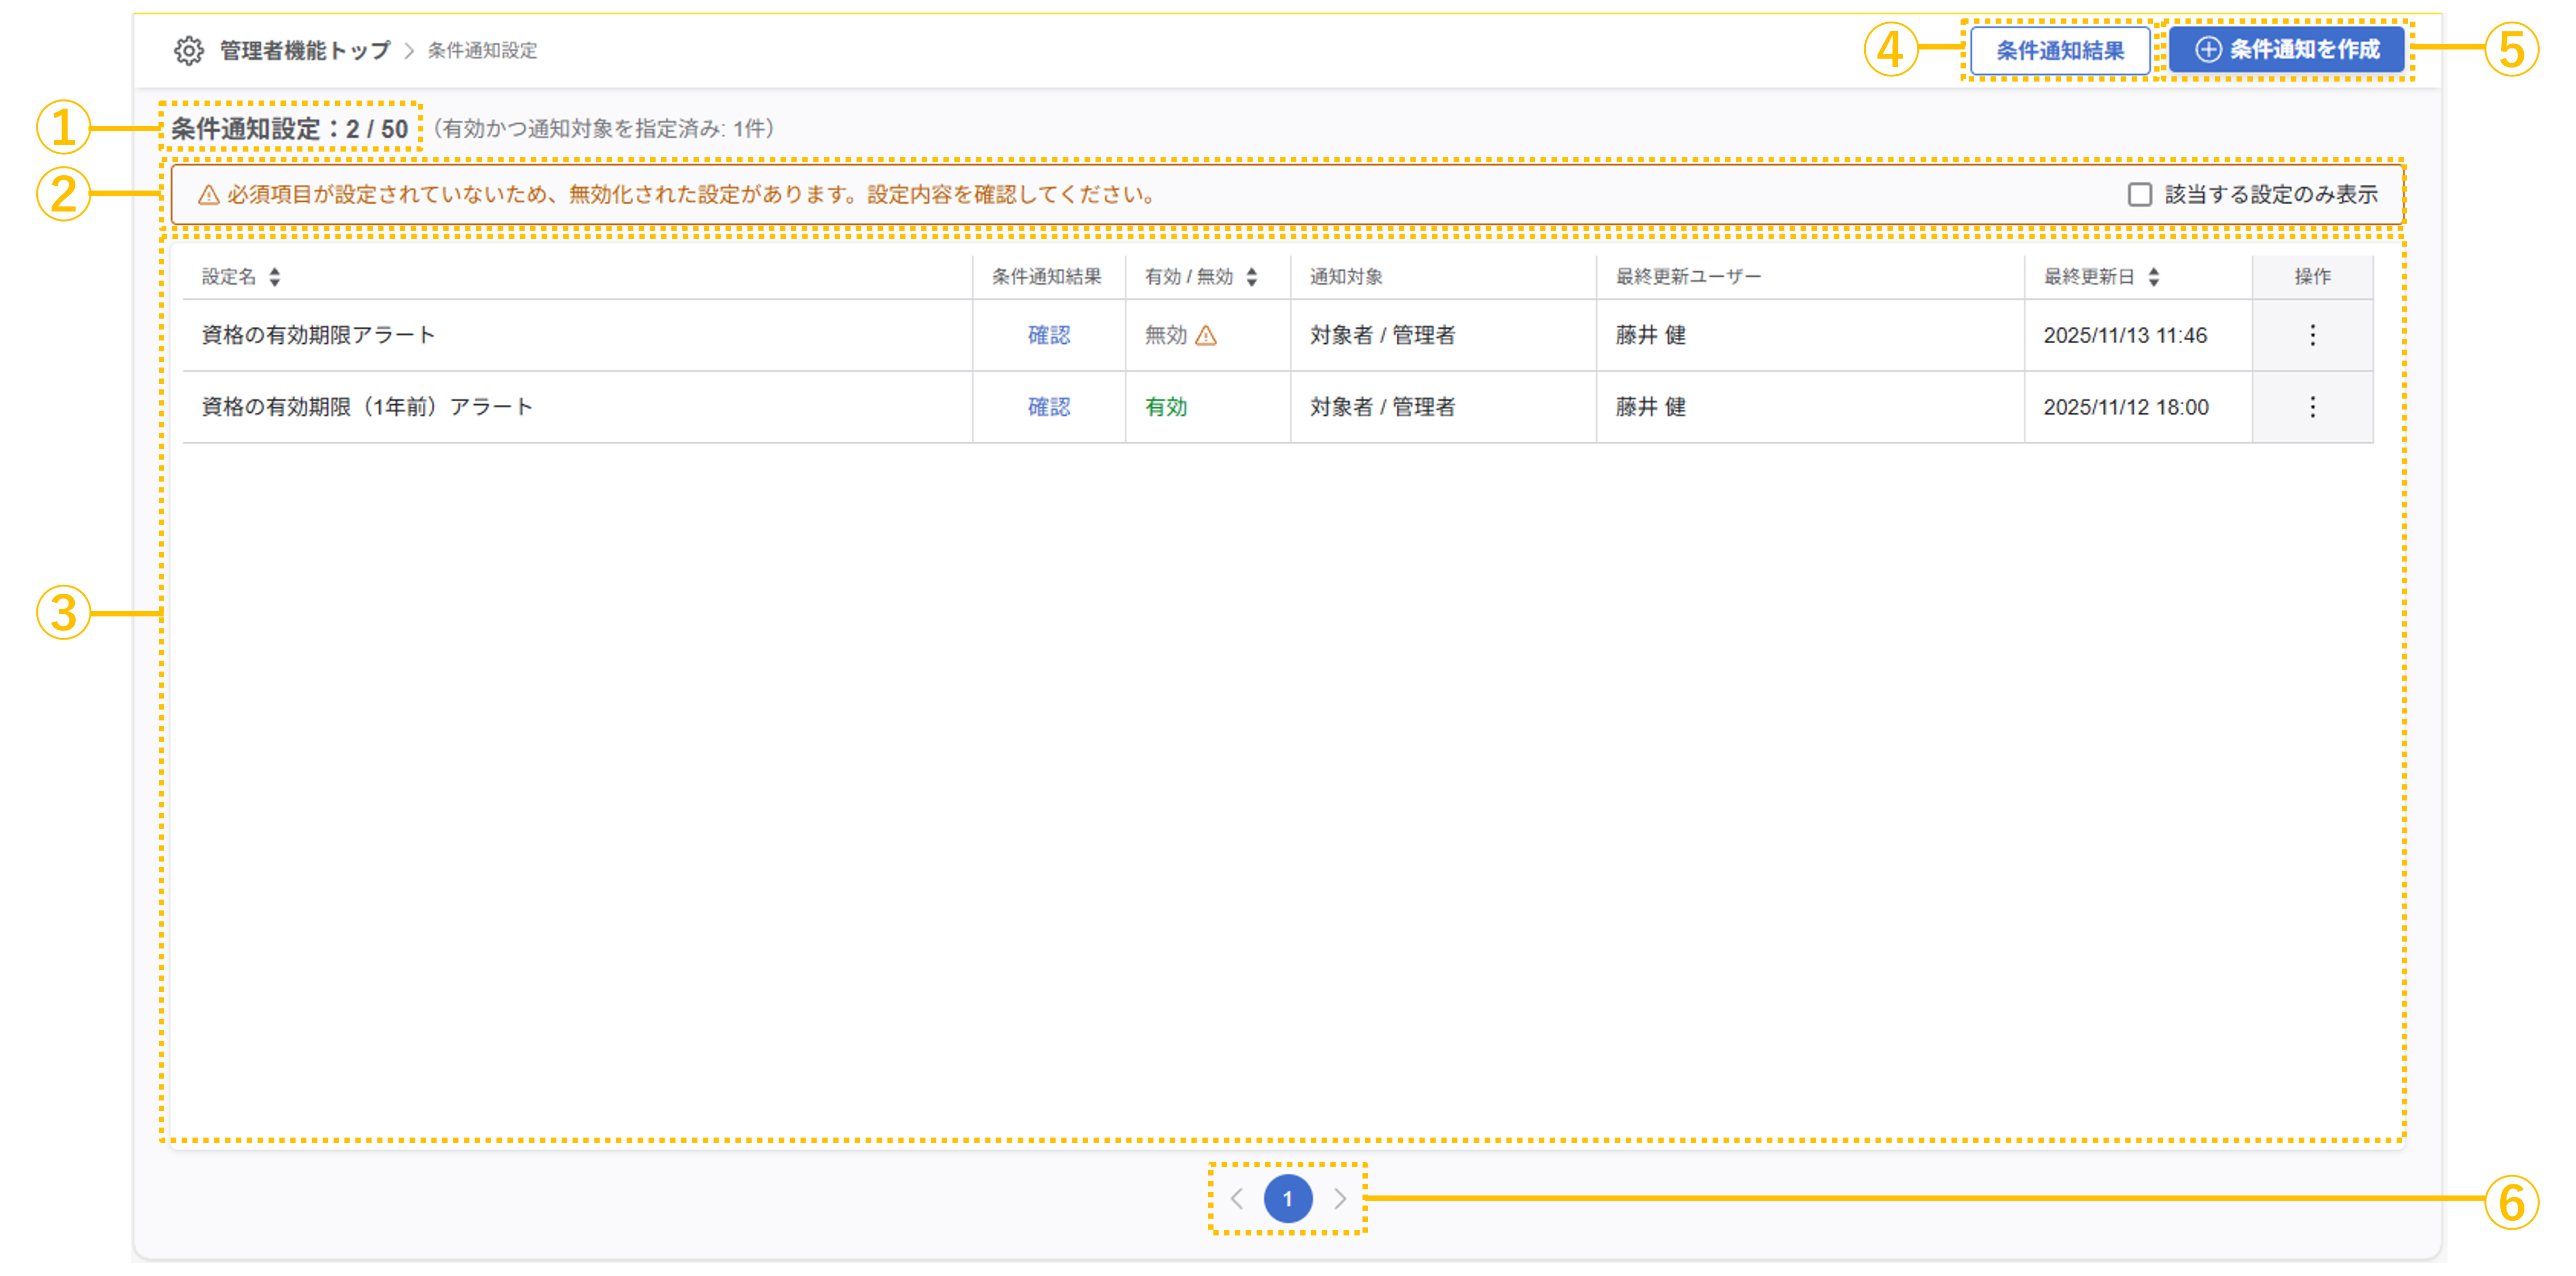Toggle sorting on the 最終更新日 column
The height and width of the screenshot is (1276, 2576).
click(x=2153, y=277)
